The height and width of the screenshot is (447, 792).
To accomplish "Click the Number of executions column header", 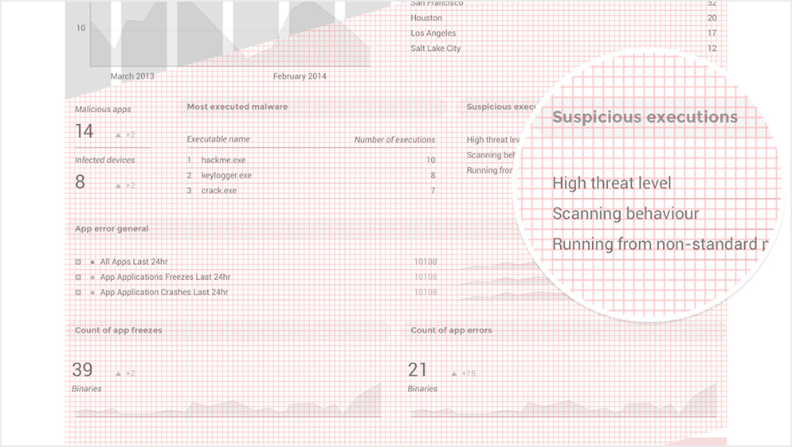I will (x=394, y=140).
